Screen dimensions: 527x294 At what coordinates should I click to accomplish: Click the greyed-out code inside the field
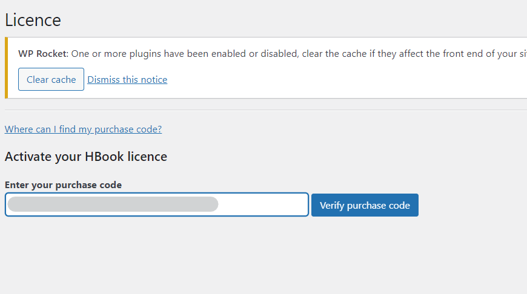click(113, 204)
